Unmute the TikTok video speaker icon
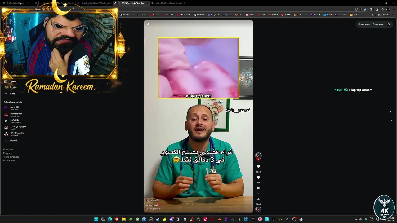The width and height of the screenshot is (397, 223). (148, 24)
